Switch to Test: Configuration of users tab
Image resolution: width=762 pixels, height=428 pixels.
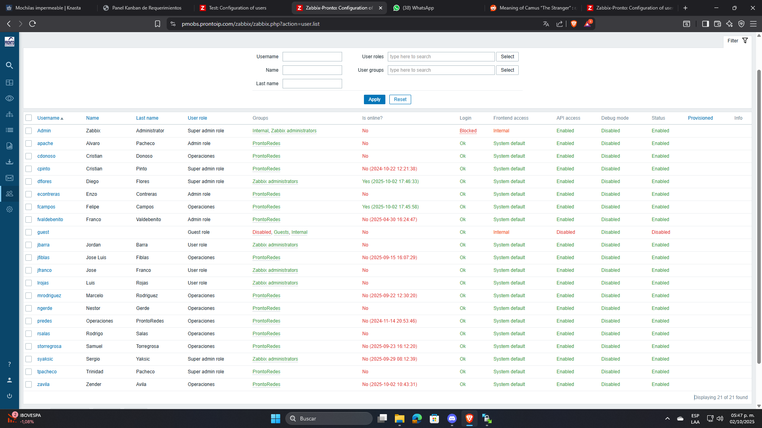tap(237, 8)
